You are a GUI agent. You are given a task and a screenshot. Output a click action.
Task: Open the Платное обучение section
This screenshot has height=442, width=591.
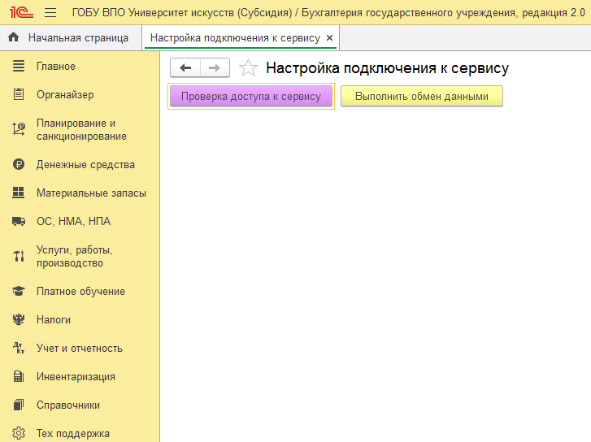80,291
